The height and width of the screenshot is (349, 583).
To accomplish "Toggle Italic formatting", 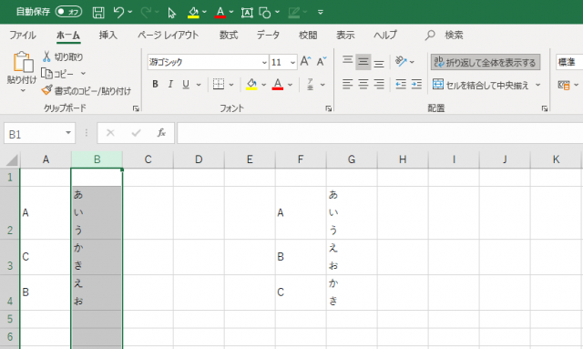I will pyautogui.click(x=170, y=85).
